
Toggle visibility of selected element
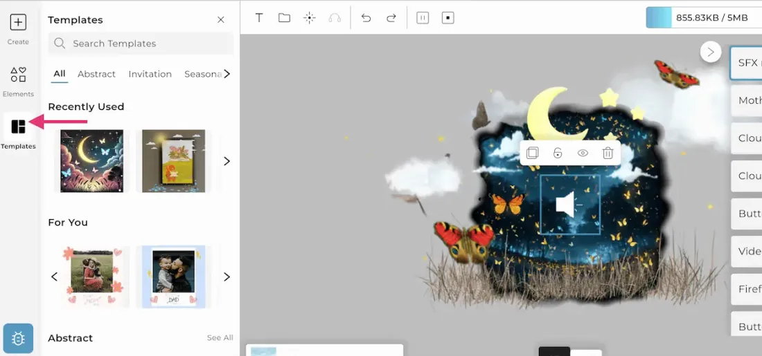[583, 153]
